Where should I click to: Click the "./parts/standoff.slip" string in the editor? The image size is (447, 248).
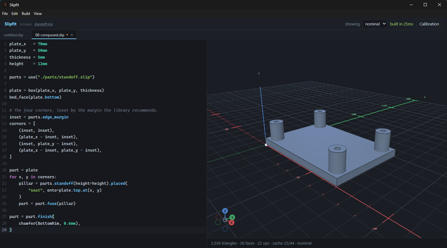point(65,77)
